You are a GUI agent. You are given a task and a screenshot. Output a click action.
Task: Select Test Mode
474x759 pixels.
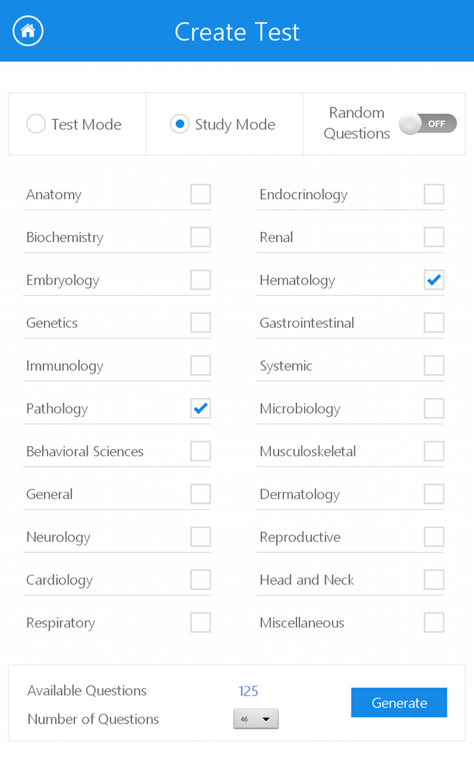36,124
